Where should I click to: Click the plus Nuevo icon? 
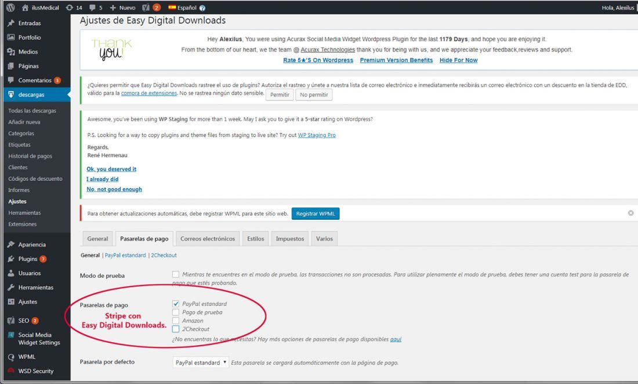tap(113, 8)
